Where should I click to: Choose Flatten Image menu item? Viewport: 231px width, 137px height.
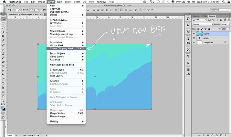pyautogui.click(x=66, y=116)
